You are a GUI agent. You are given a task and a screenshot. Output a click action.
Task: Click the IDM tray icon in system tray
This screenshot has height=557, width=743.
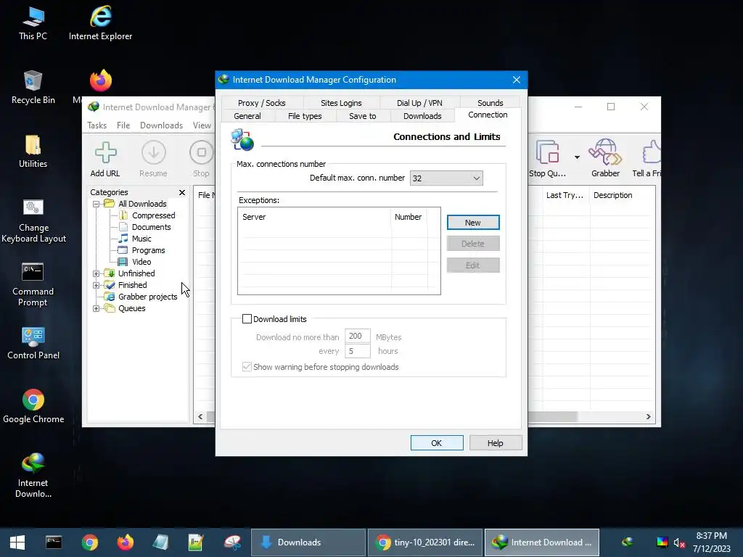click(628, 542)
